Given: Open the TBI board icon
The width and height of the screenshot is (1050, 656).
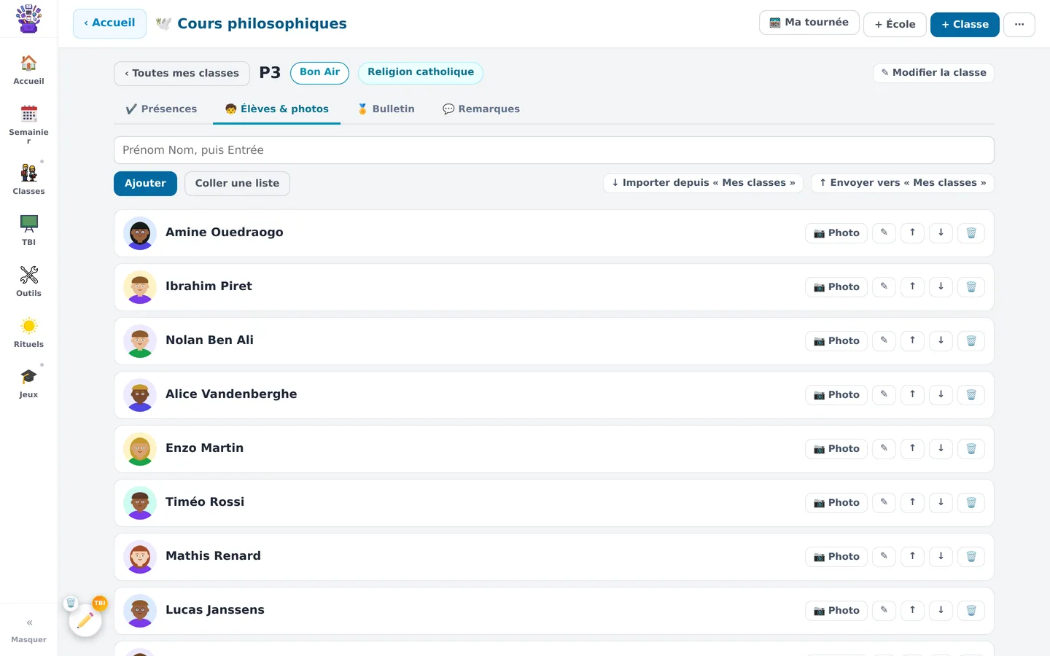Looking at the screenshot, I should coord(28,231).
